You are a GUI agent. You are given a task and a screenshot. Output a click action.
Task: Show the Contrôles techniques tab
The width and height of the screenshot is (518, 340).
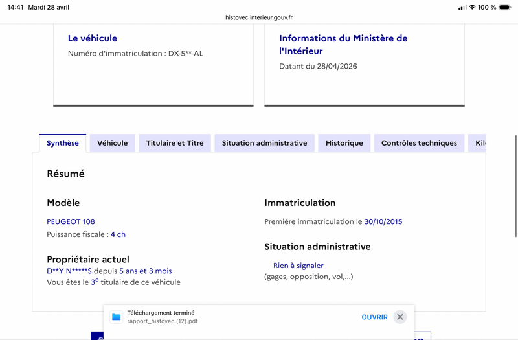click(x=419, y=143)
